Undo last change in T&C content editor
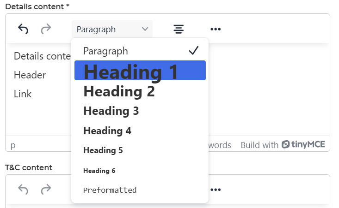339x208 pixels. (x=23, y=190)
